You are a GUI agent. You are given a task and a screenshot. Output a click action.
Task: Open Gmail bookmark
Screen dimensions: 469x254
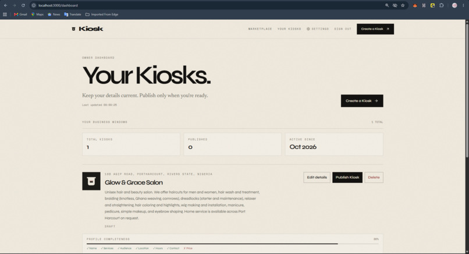point(20,15)
